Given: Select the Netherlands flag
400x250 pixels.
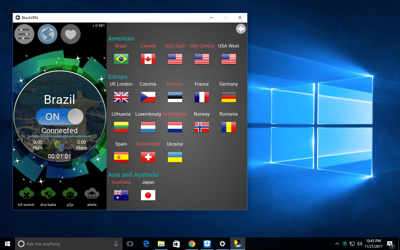Looking at the screenshot, I should [x=175, y=127].
